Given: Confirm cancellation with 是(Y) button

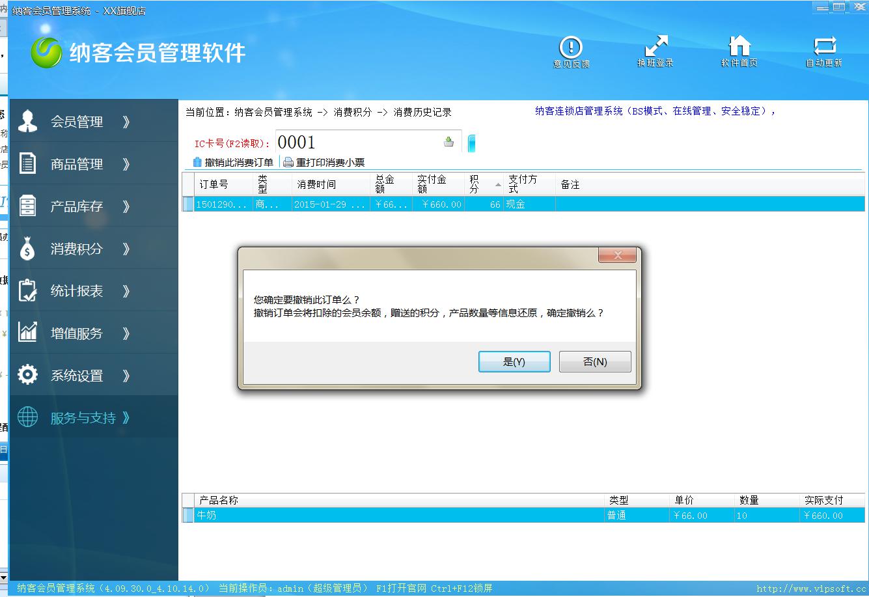Looking at the screenshot, I should [x=514, y=362].
